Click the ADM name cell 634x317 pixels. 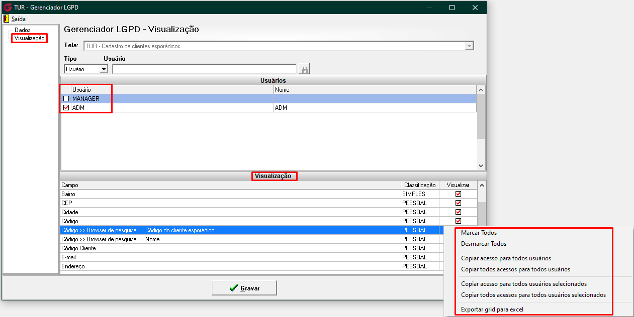click(x=375, y=108)
